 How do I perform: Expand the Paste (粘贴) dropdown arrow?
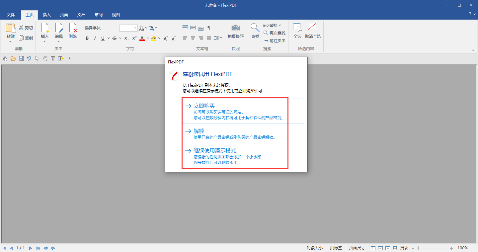coord(11,42)
